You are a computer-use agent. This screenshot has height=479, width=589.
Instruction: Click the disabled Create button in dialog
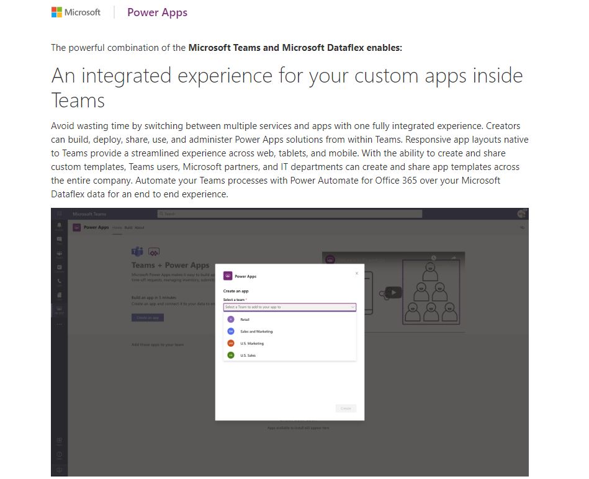[346, 408]
